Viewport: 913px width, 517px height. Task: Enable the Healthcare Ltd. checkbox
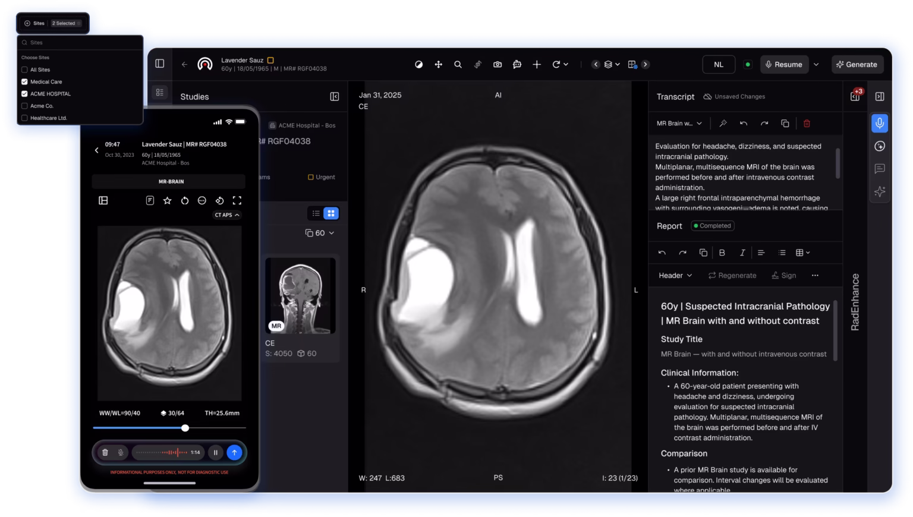coord(25,118)
